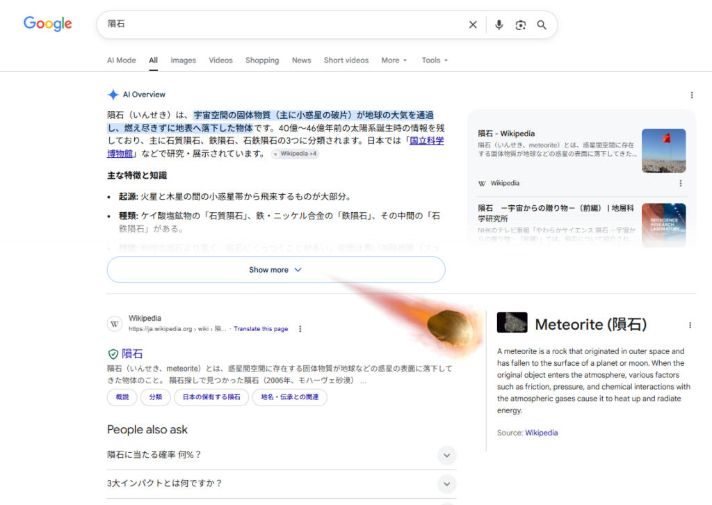Image resolution: width=712 pixels, height=505 pixels.
Task: Open the News tab
Action: coord(302,60)
